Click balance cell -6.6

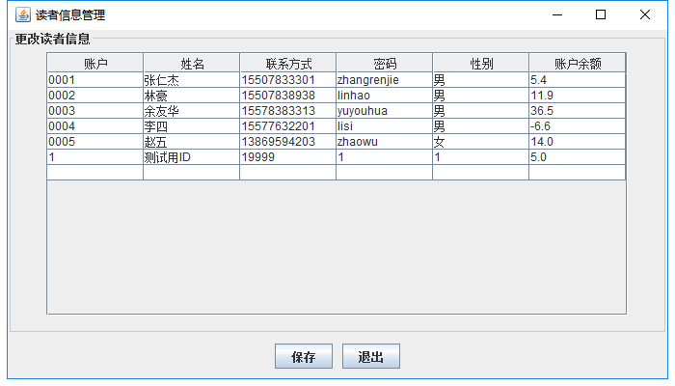(578, 126)
